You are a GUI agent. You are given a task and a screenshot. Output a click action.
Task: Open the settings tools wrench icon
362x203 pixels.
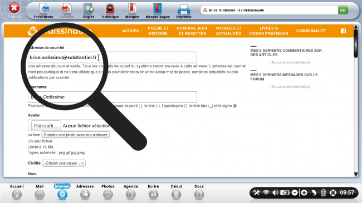[x=256, y=192]
